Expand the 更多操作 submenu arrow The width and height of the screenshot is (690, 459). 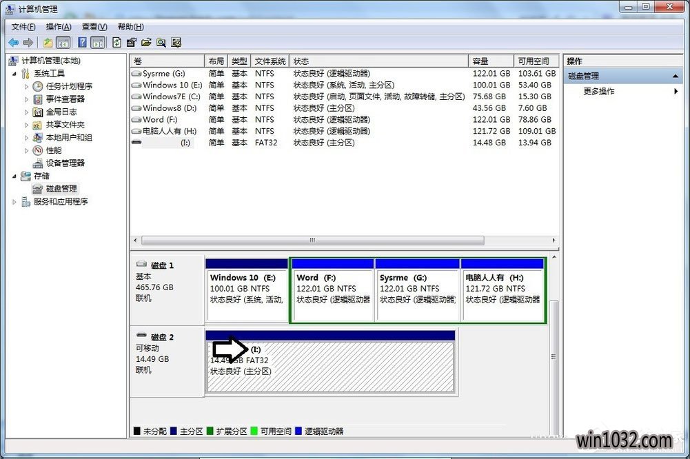coord(676,92)
